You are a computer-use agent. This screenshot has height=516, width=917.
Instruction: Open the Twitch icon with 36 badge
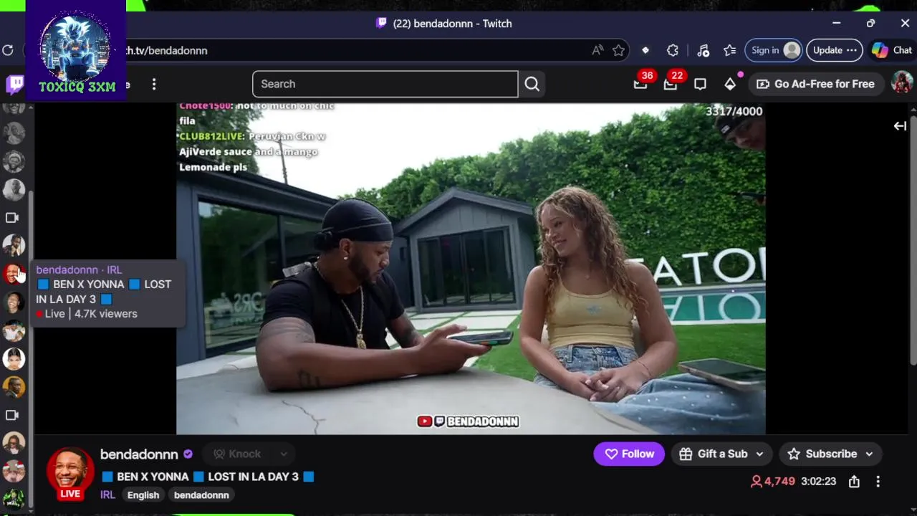pyautogui.click(x=640, y=84)
